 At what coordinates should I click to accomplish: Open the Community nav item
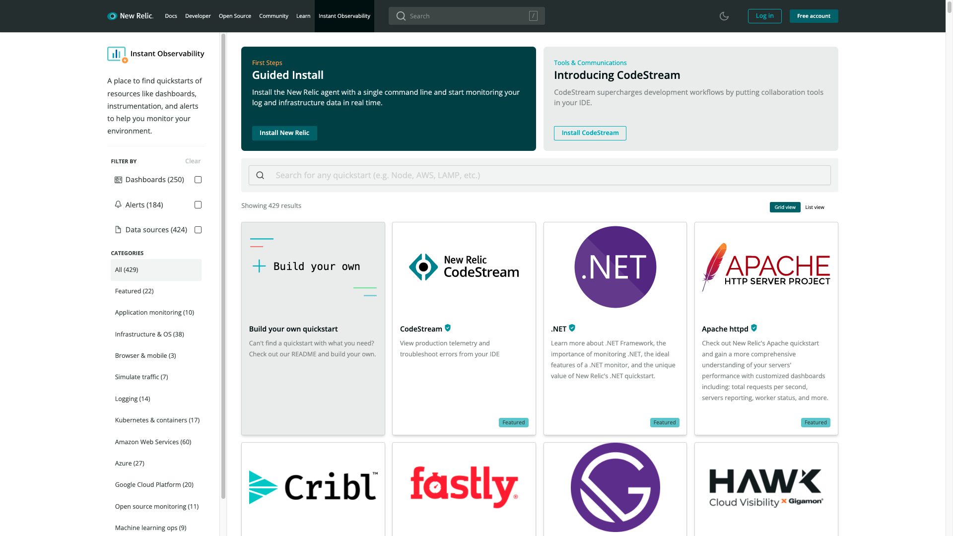point(273,16)
